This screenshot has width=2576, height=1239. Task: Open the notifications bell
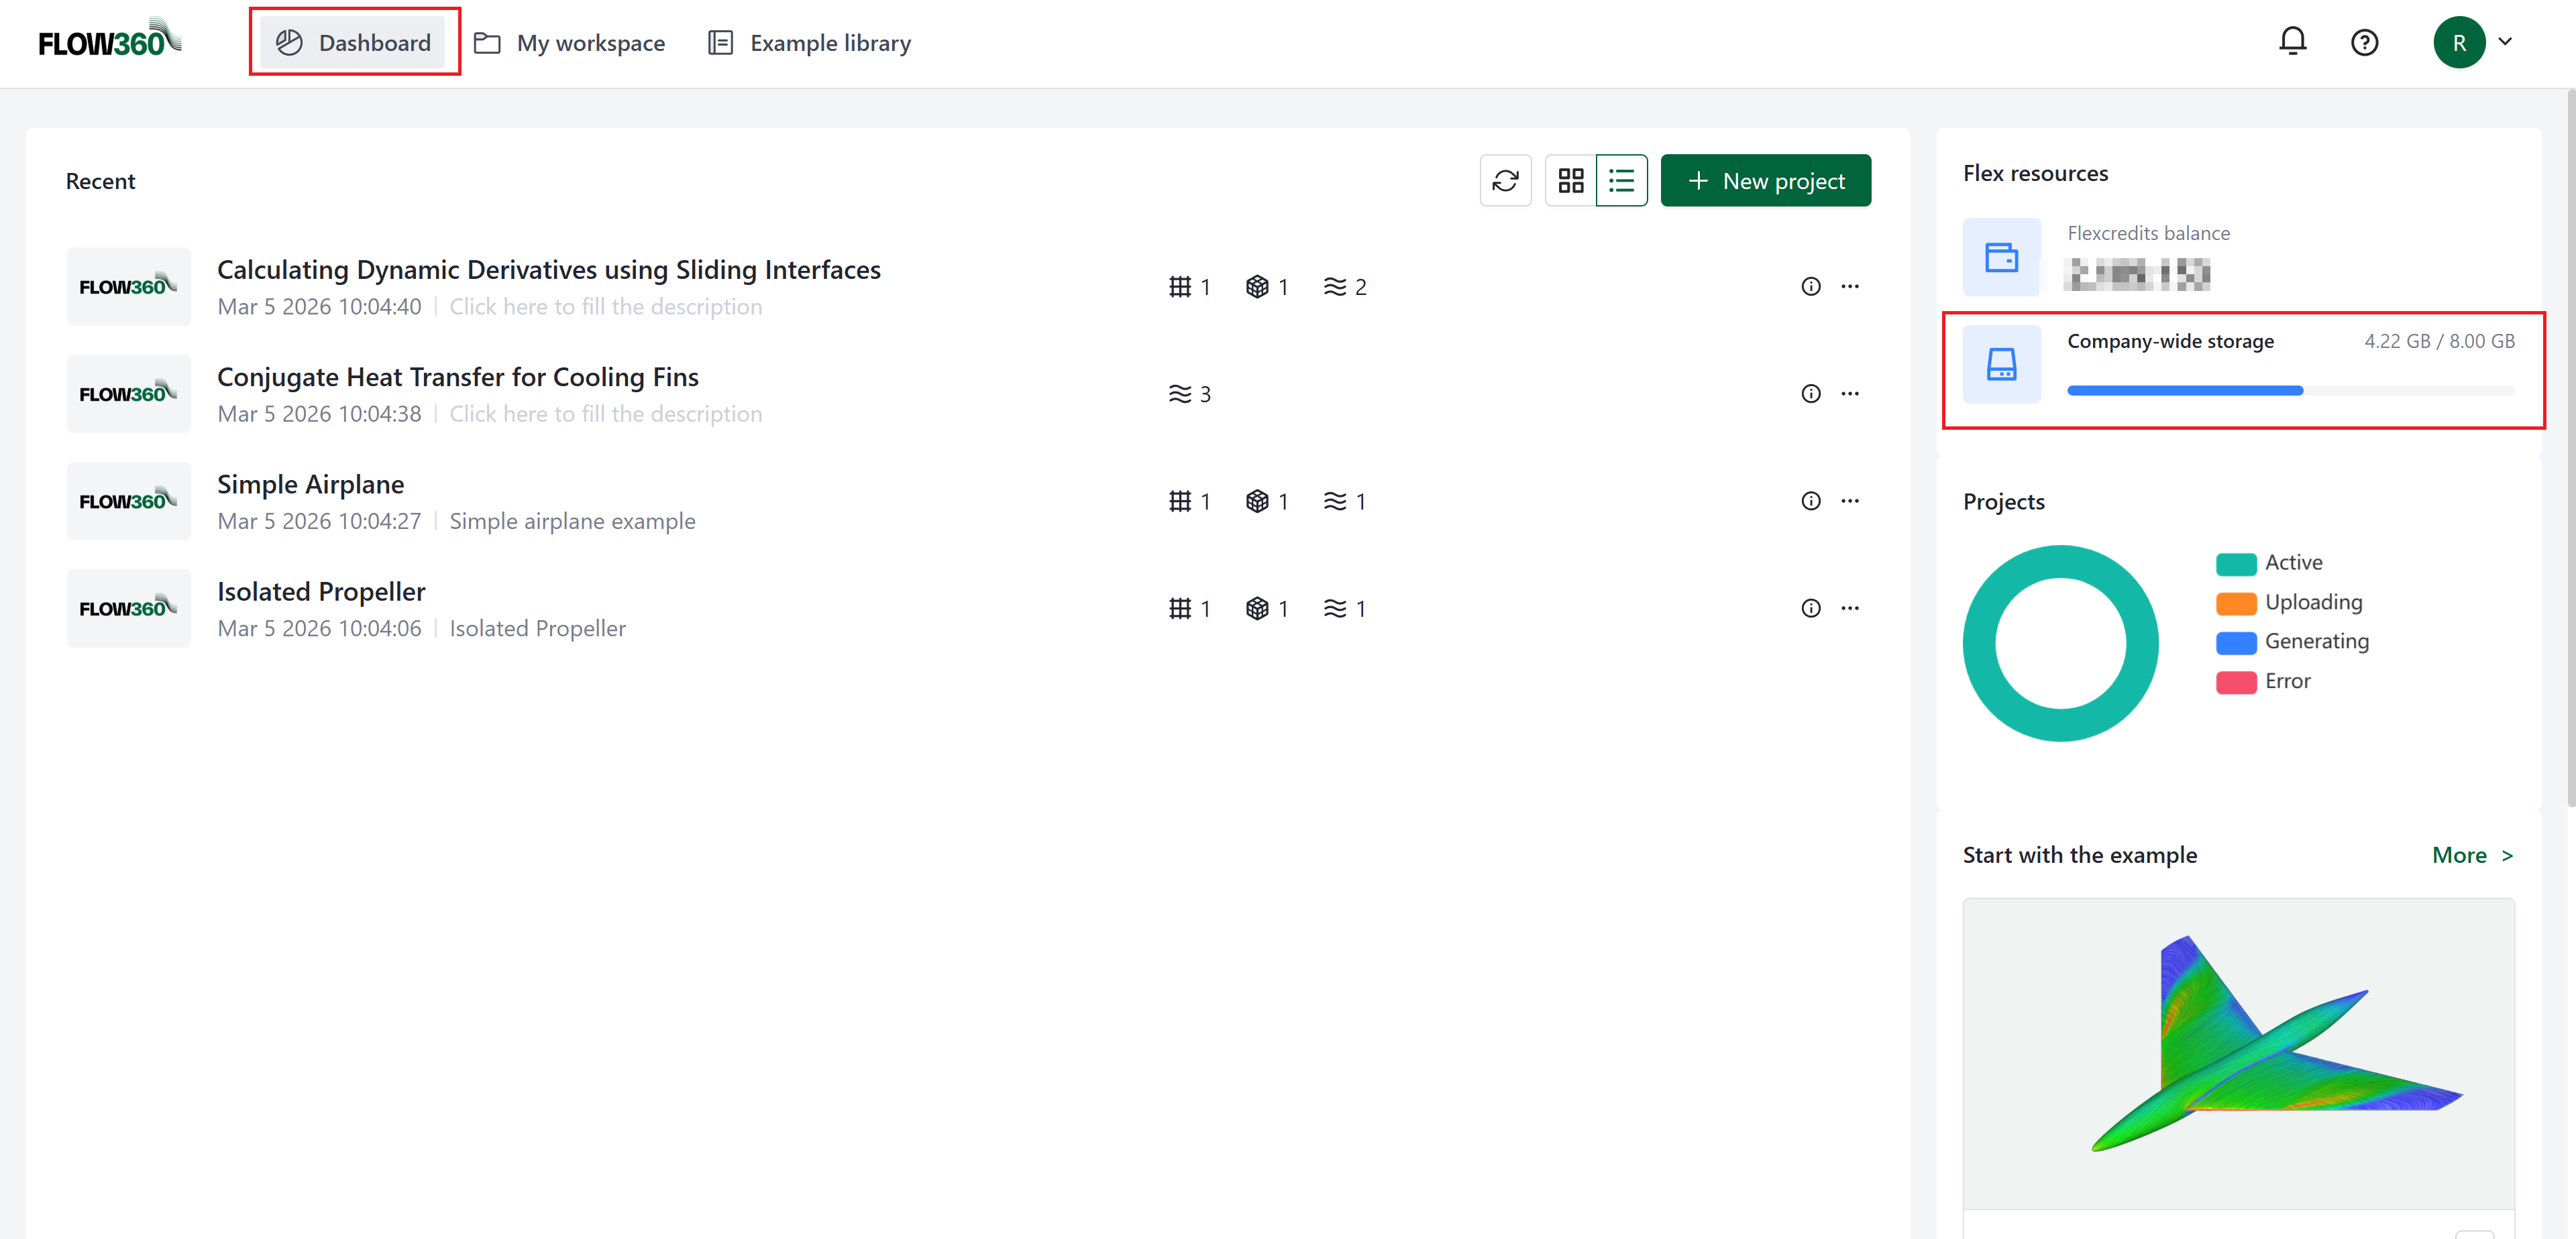(2292, 41)
